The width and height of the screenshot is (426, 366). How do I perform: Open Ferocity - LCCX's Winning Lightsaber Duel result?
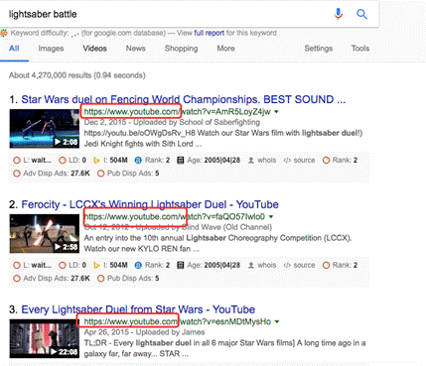tap(150, 204)
